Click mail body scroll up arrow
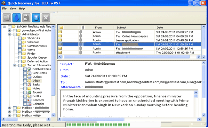Screen dimensions: 208x128 pos(196,92)
